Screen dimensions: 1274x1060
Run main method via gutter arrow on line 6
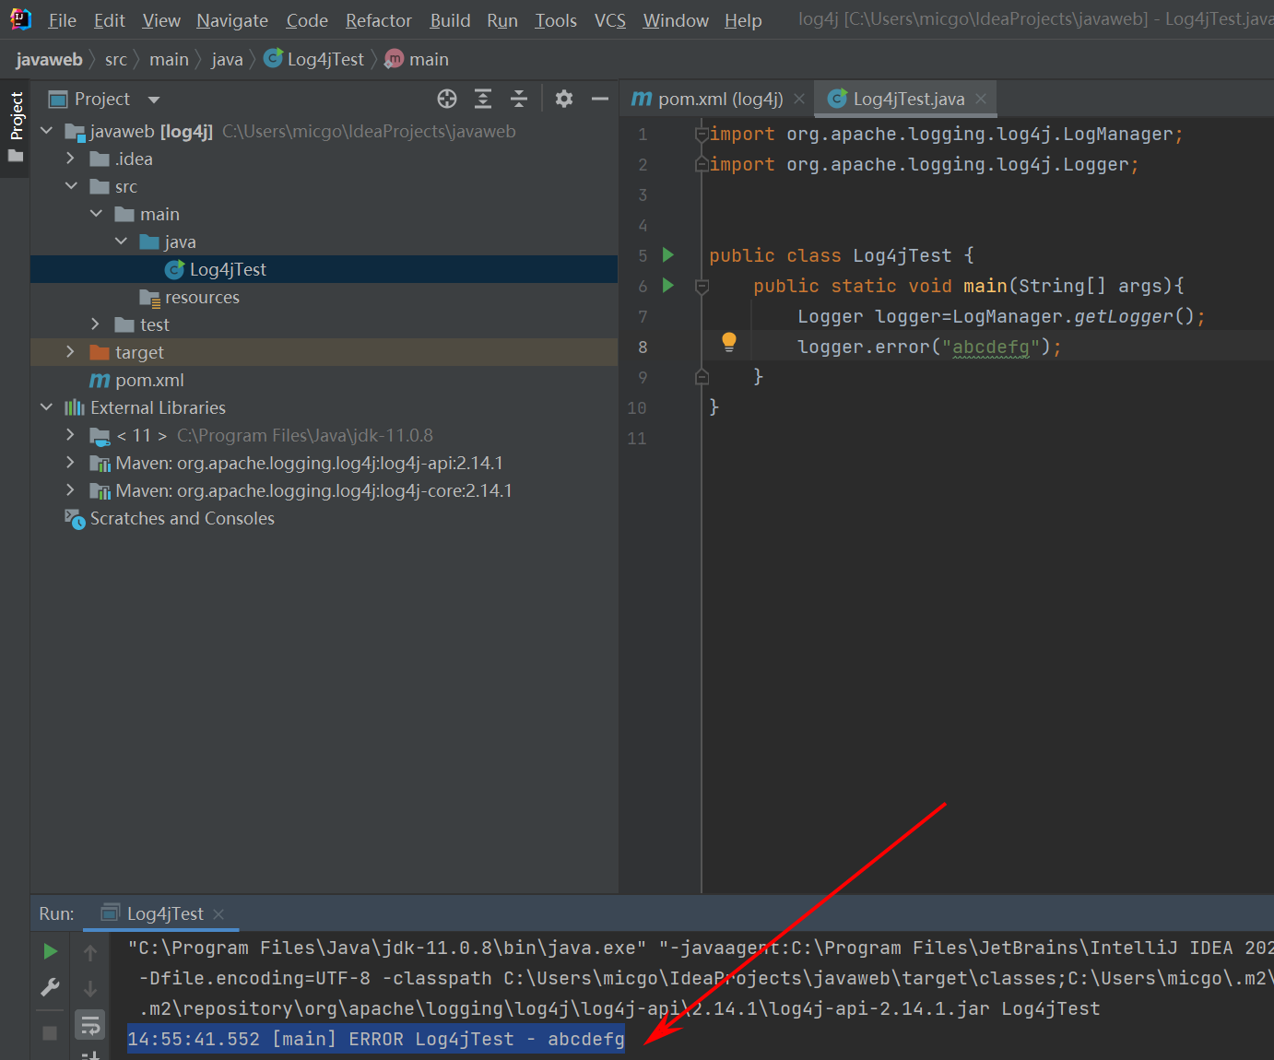[668, 285]
